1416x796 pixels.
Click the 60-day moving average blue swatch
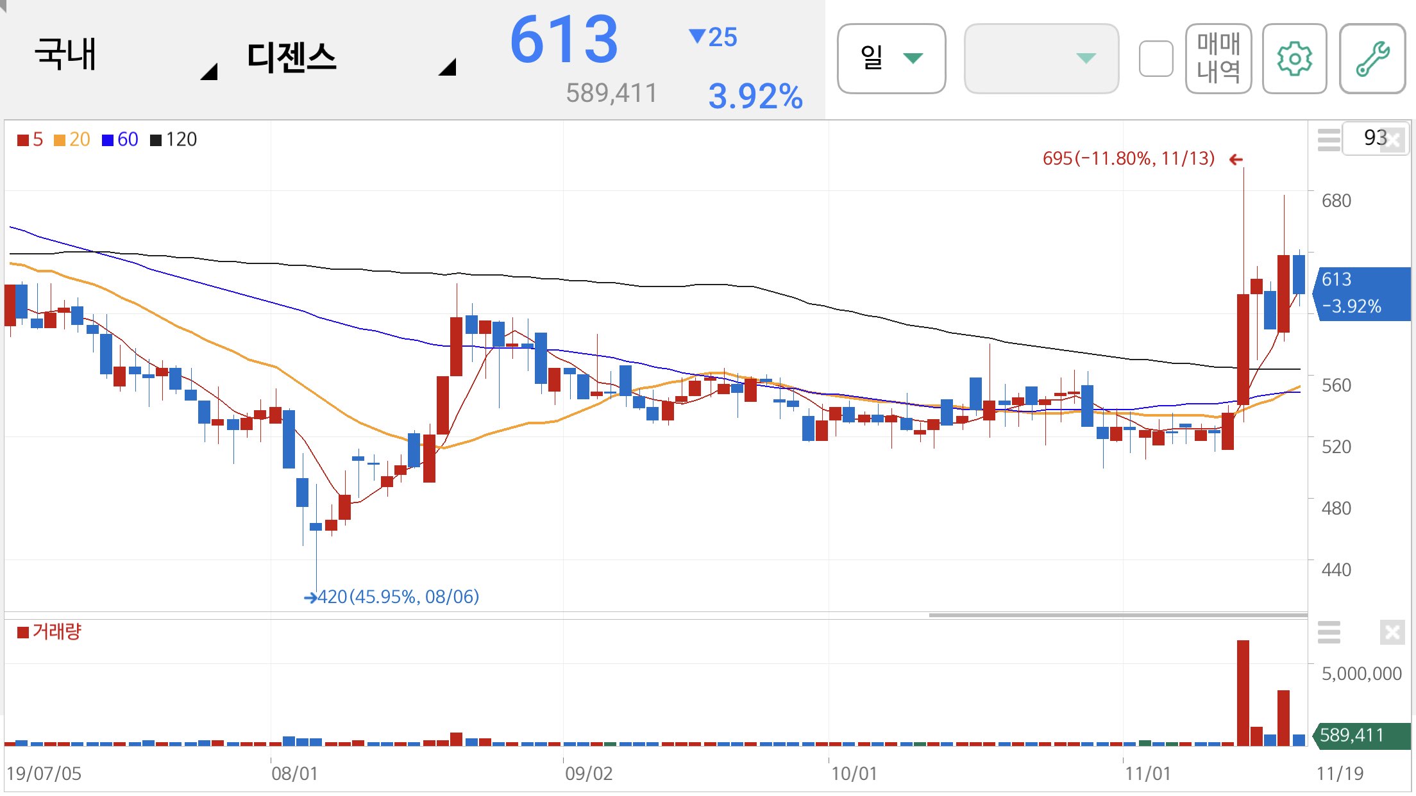(108, 140)
